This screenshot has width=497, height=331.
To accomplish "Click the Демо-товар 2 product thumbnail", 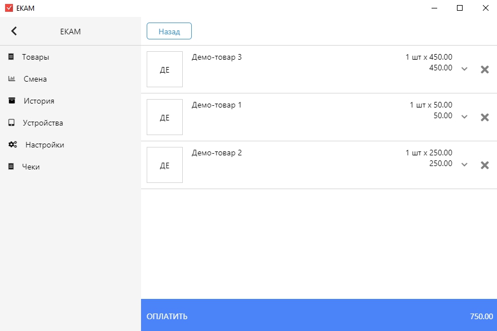I will point(165,165).
